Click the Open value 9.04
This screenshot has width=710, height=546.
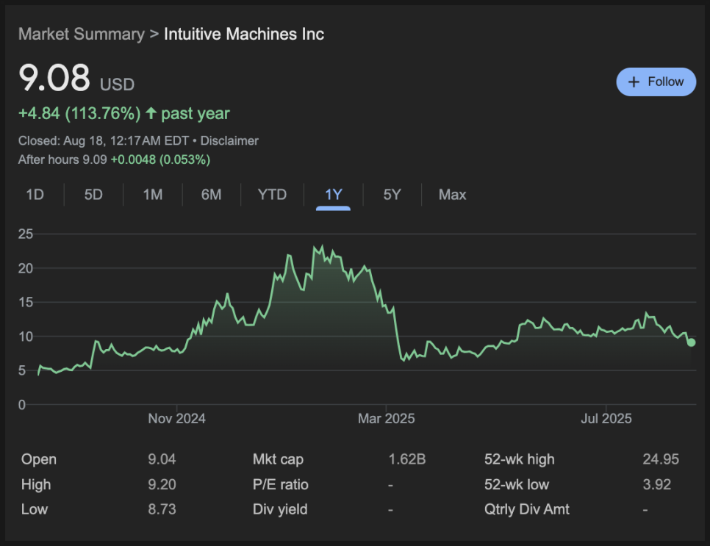pyautogui.click(x=162, y=459)
